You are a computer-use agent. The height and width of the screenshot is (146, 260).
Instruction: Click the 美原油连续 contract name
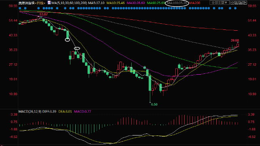(26, 3)
